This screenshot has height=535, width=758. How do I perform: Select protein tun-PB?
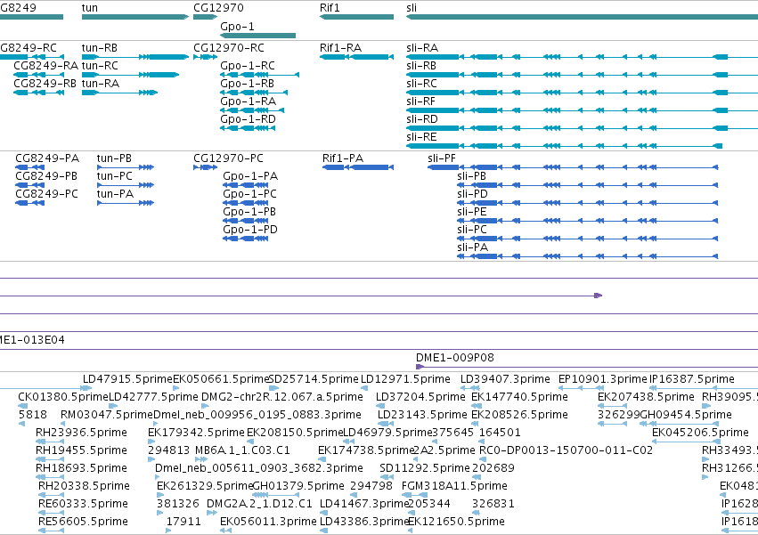tap(126, 167)
